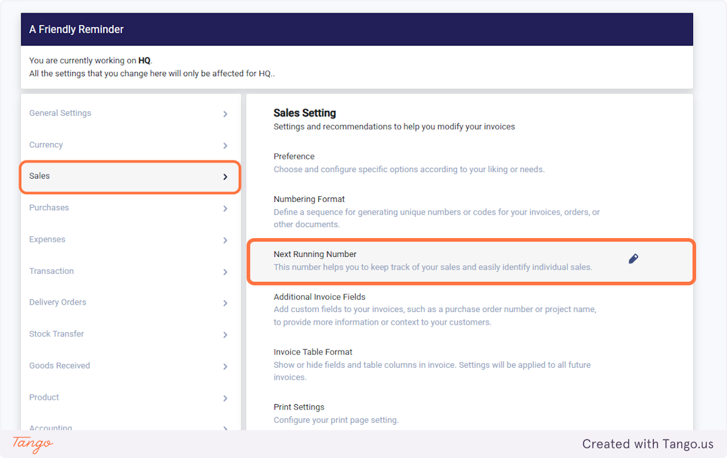
Task: Open Transaction settings section
Action: coord(131,271)
